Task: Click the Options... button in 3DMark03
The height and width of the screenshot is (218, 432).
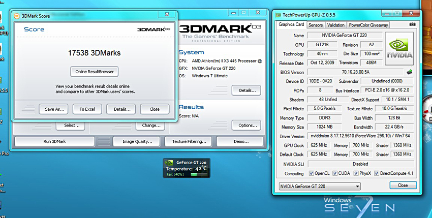Action: pos(246,126)
